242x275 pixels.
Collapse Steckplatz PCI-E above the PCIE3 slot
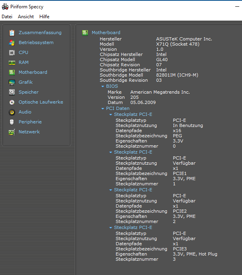coord(110,228)
